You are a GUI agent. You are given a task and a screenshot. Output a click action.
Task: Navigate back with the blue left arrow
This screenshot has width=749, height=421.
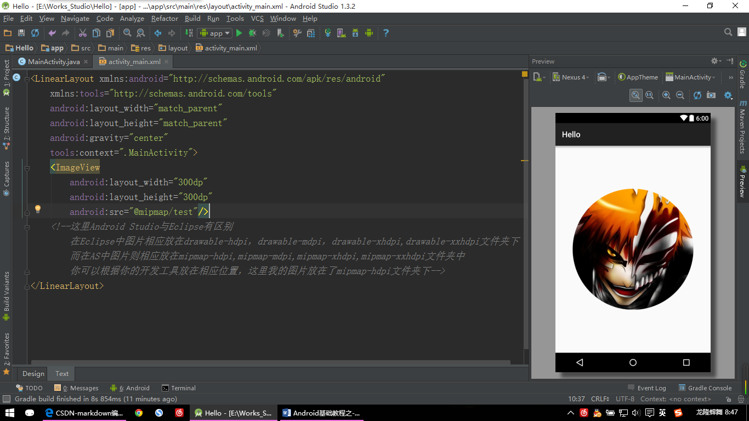click(158, 33)
